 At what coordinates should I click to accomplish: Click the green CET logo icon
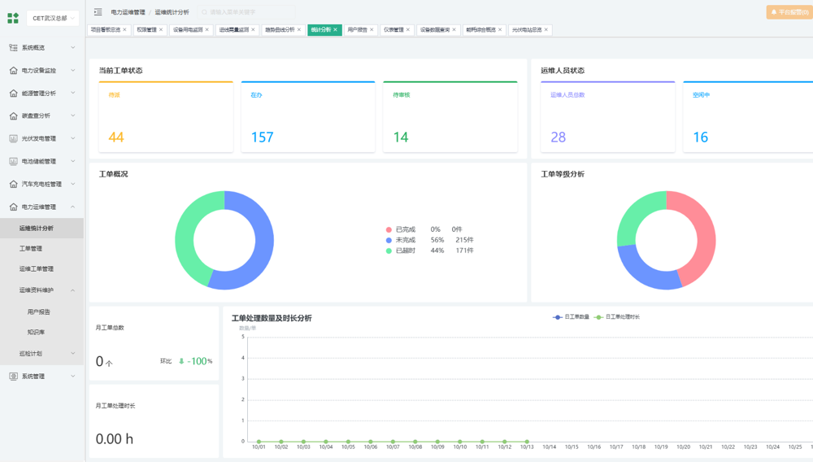(x=13, y=18)
